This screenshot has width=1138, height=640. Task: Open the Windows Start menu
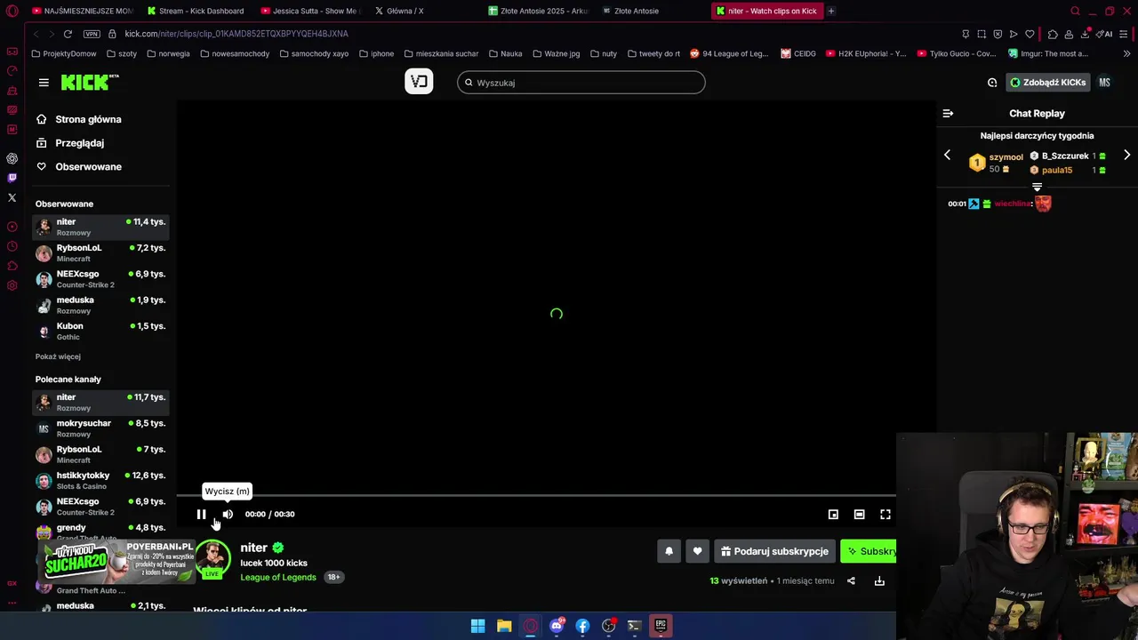477,626
